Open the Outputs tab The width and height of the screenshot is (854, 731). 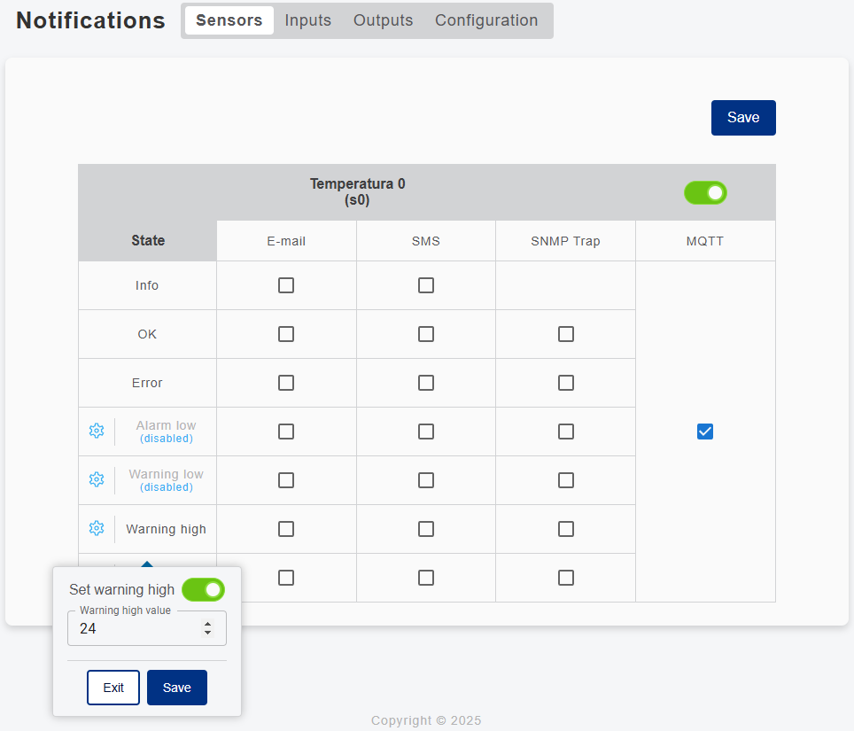click(x=383, y=20)
